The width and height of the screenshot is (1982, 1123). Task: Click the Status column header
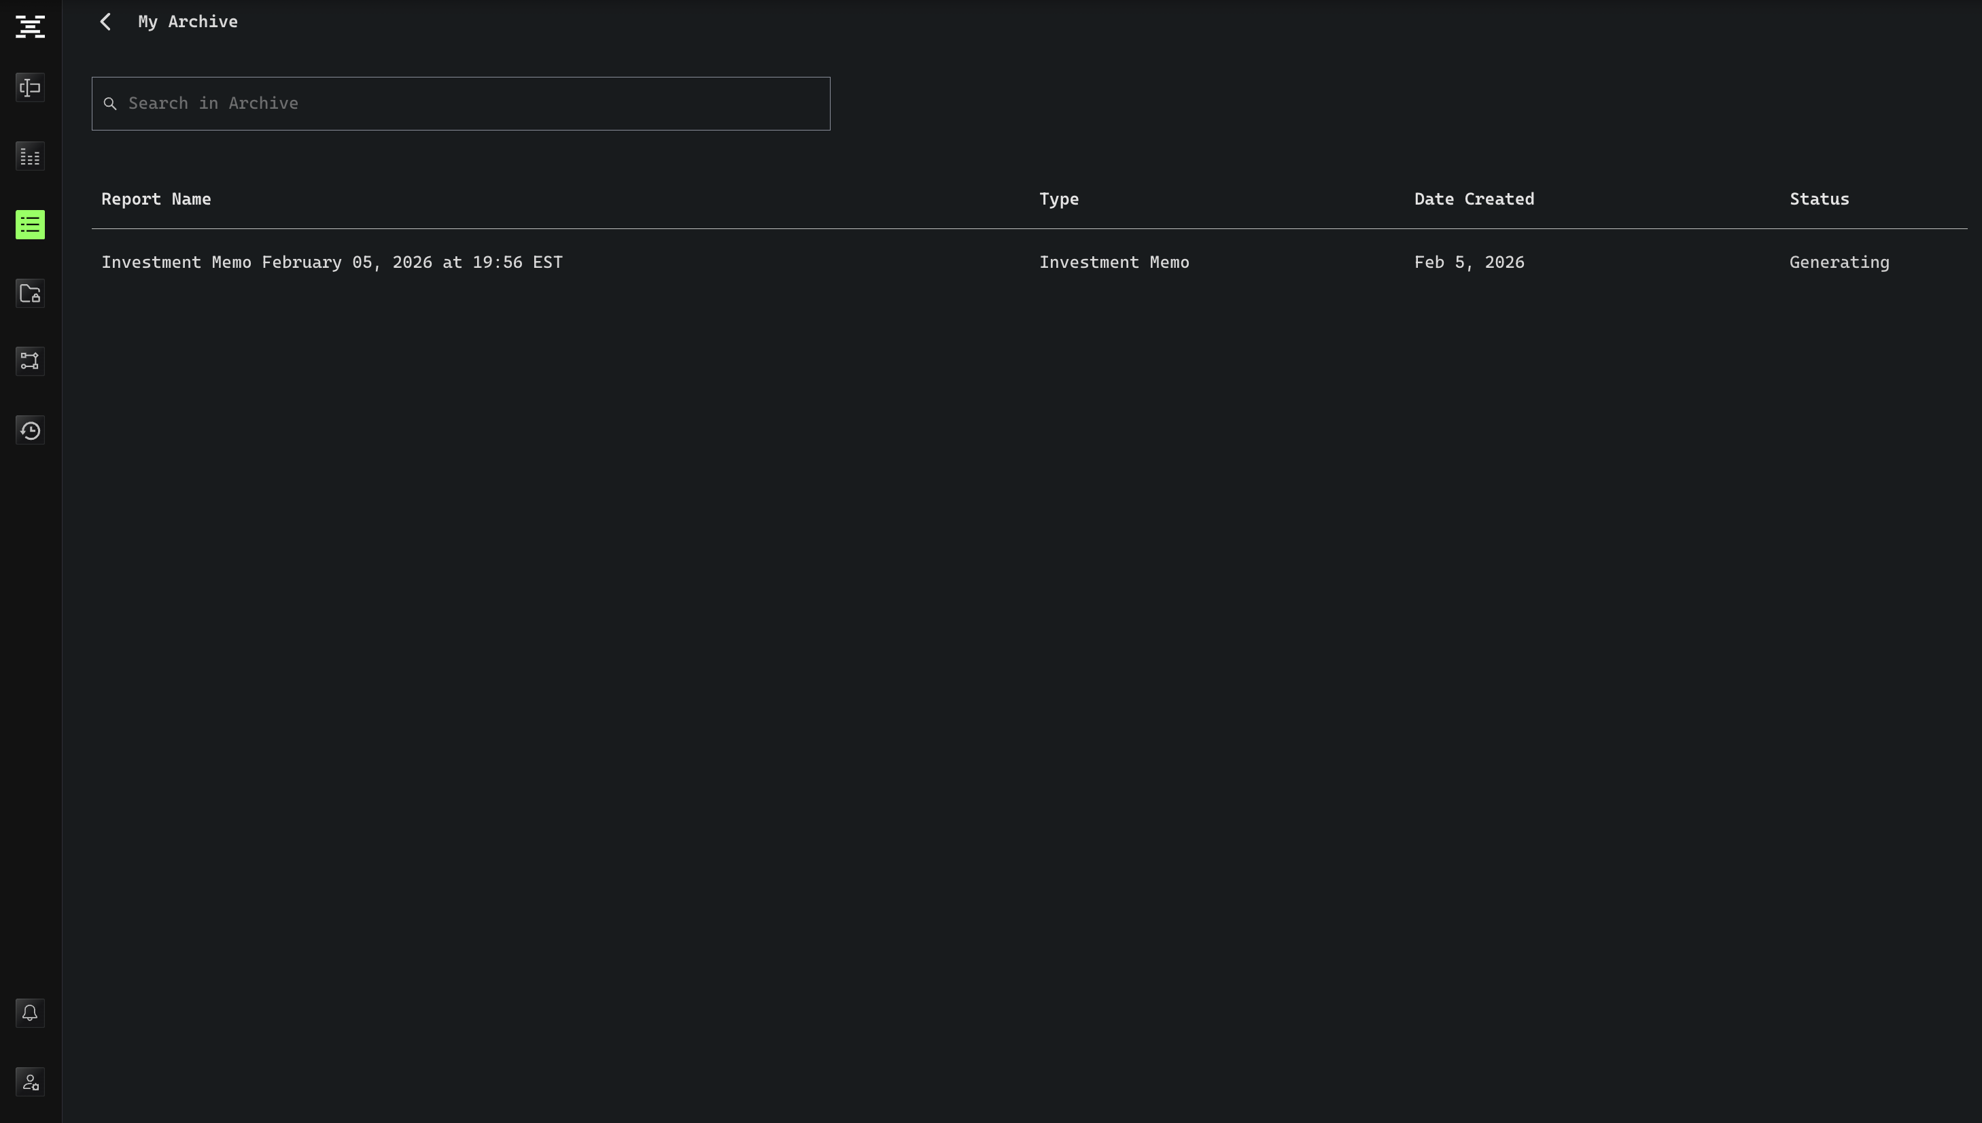[x=1818, y=199]
